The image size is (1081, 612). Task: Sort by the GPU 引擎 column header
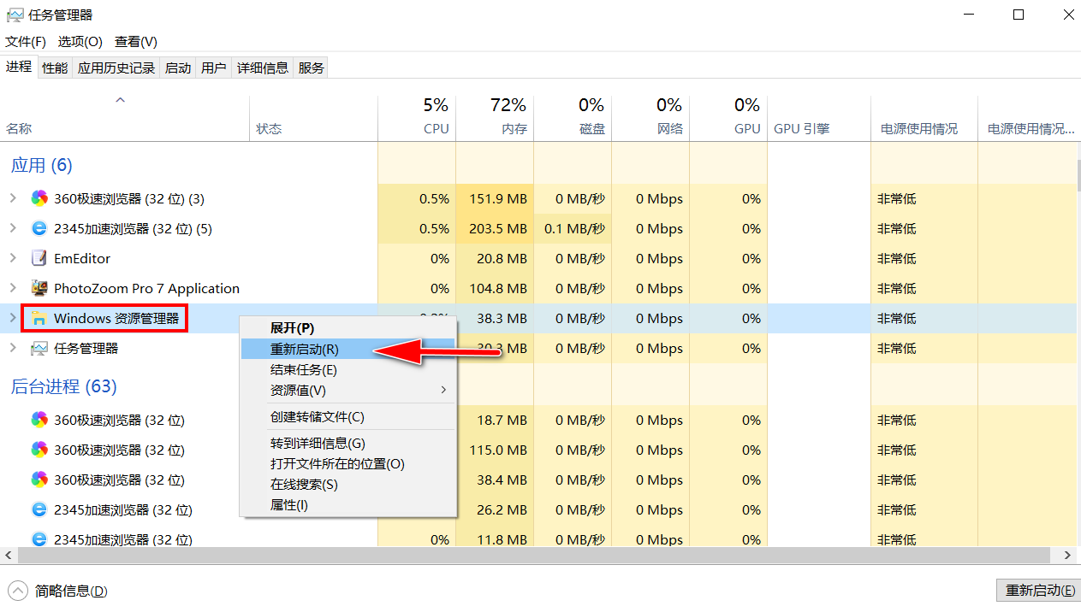click(x=819, y=119)
